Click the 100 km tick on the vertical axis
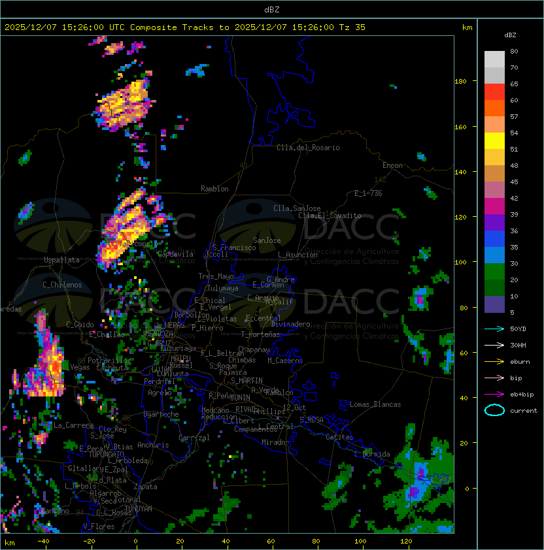544x550 pixels. [x=460, y=263]
